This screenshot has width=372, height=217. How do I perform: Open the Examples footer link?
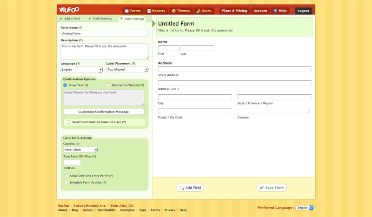(127, 210)
